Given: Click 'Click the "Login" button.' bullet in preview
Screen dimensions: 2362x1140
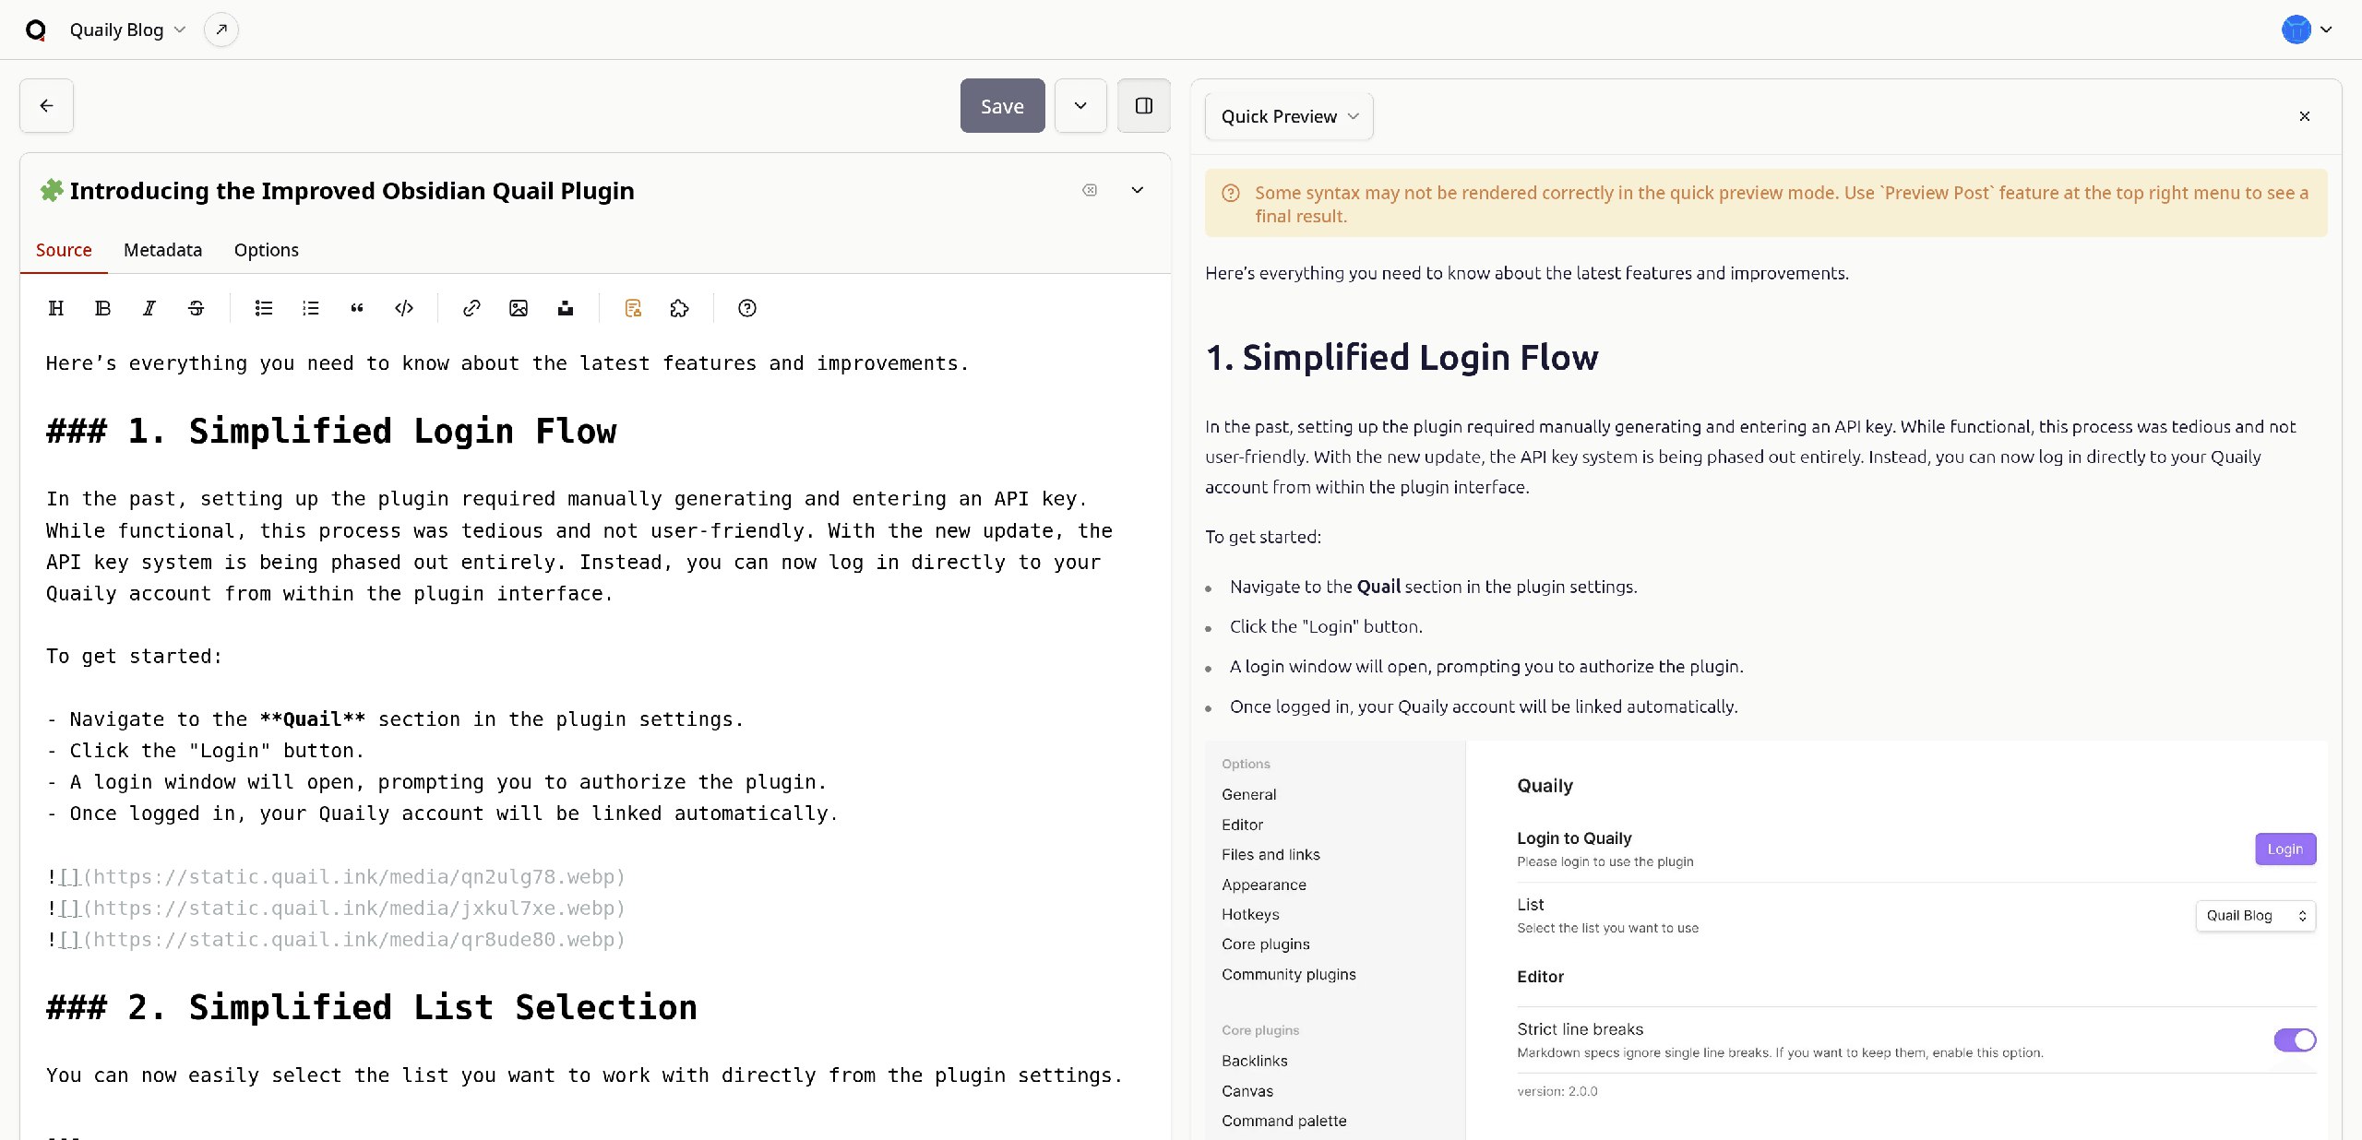Looking at the screenshot, I should [x=1326, y=626].
